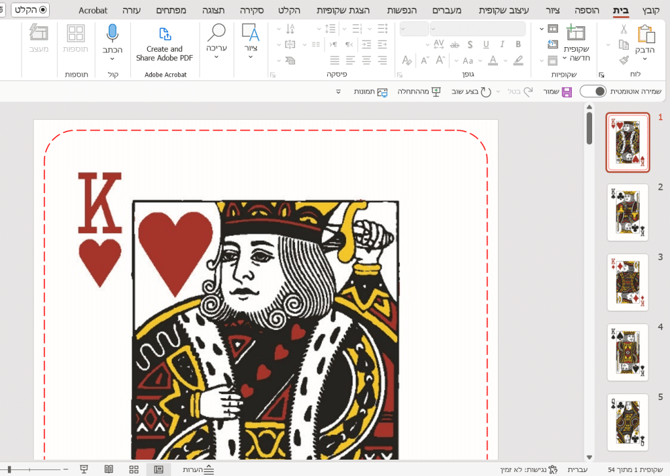The width and height of the screenshot is (670, 476).
Task: Toggle Underline formatting
Action: pyautogui.click(x=486, y=44)
